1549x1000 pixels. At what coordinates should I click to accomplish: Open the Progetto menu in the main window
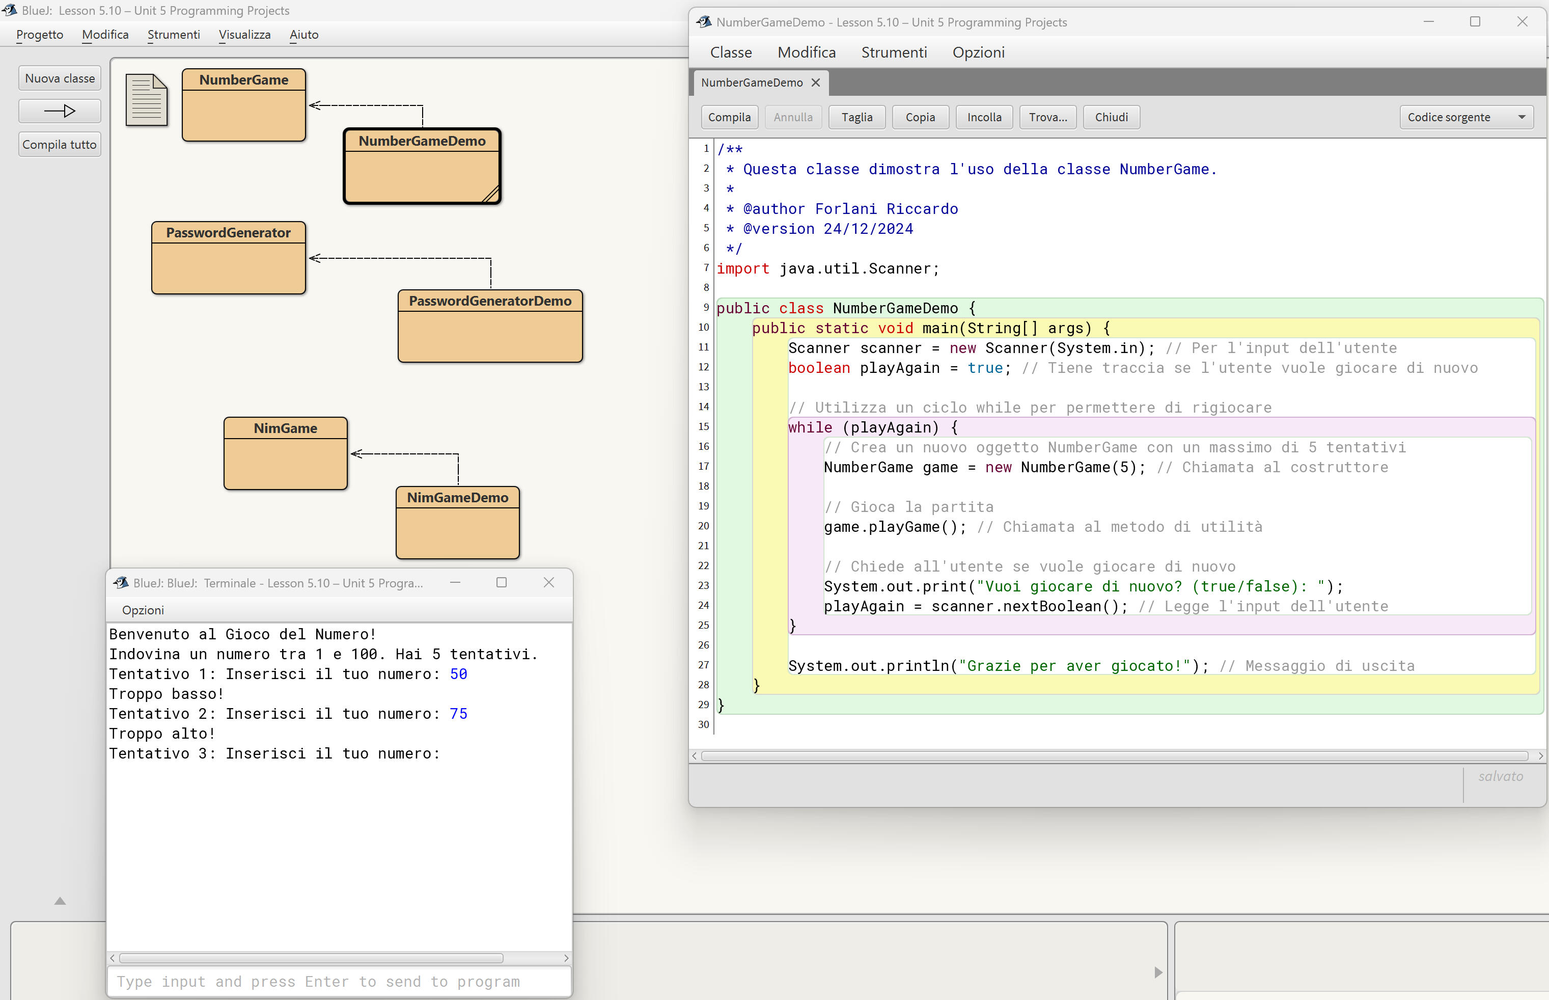point(40,35)
